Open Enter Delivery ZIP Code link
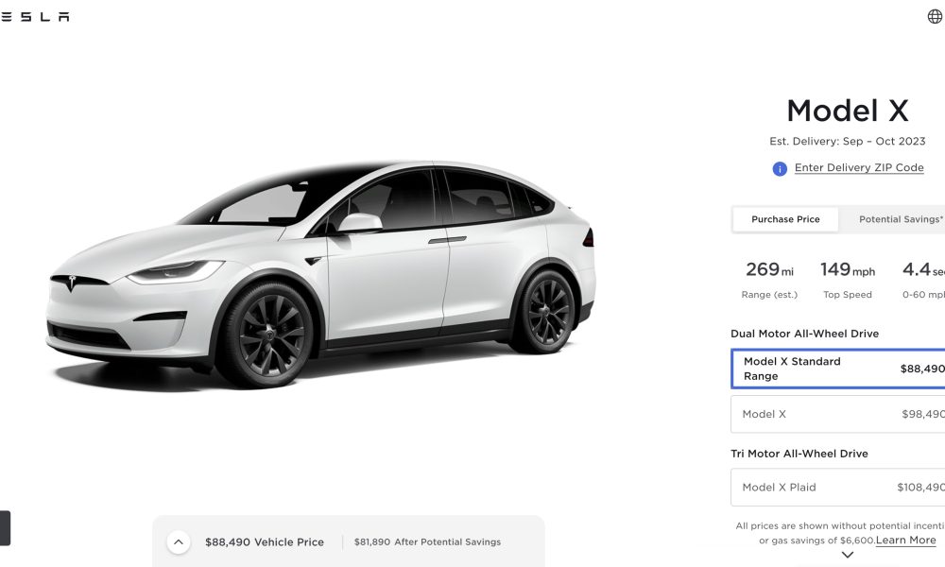The image size is (945, 567). (859, 167)
